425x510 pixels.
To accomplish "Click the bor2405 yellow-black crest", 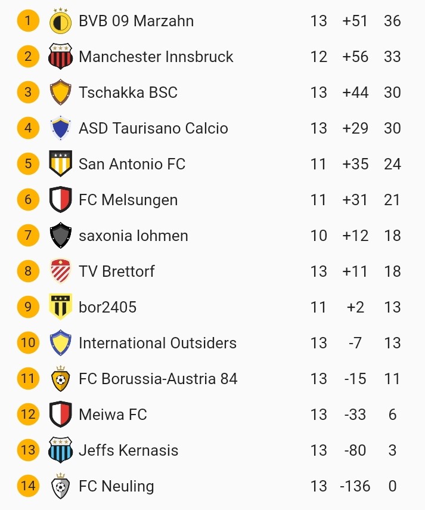I will coord(60,307).
